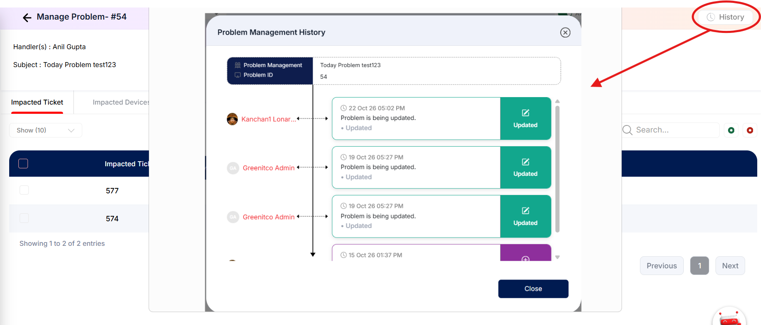Click the green circle icon beside search

click(x=731, y=130)
